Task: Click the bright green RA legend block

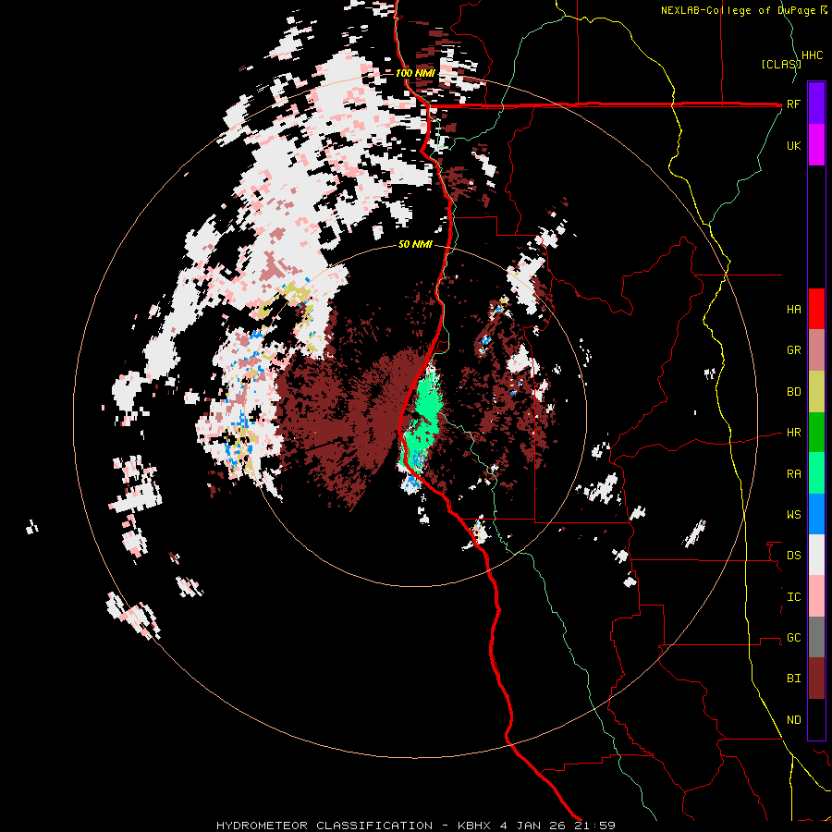Action: [816, 473]
